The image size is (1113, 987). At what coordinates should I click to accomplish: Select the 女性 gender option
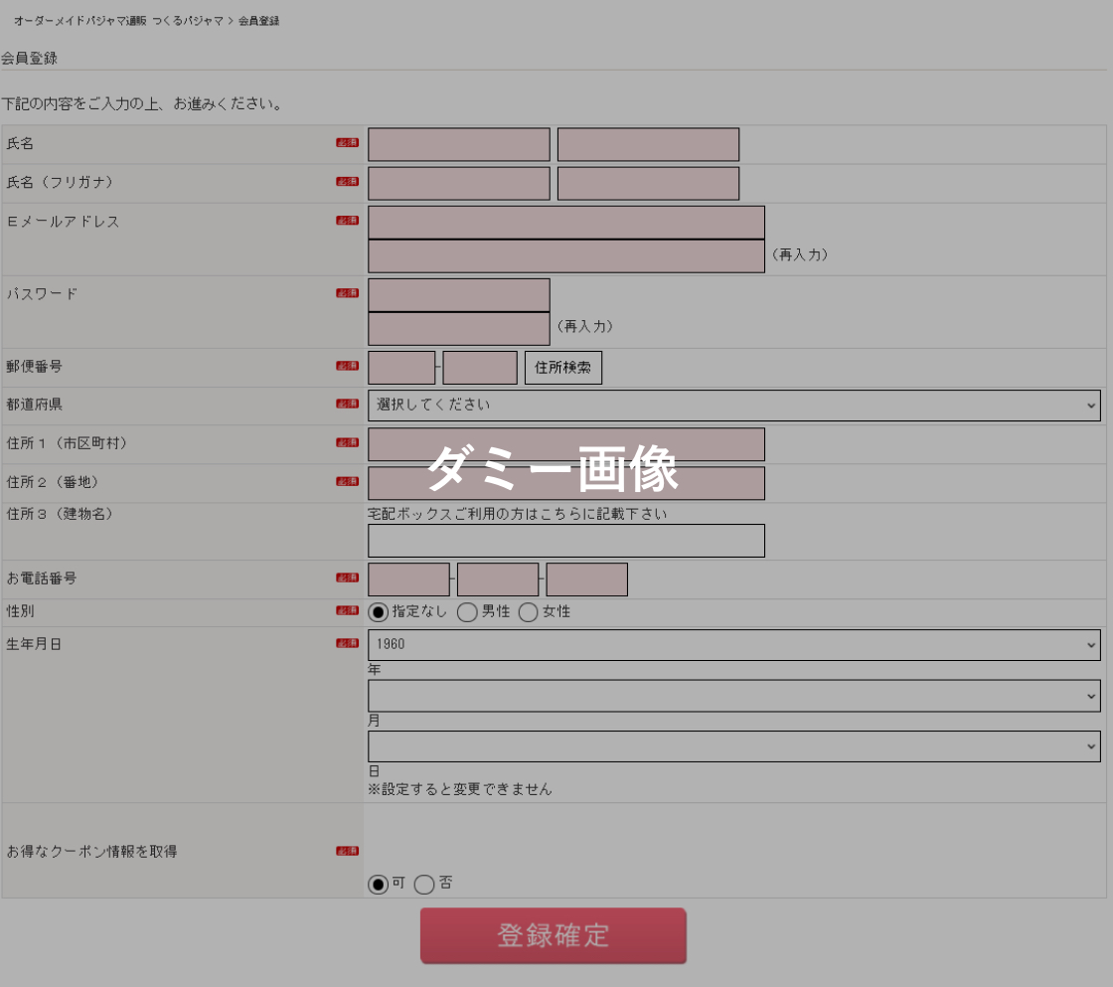tap(528, 612)
